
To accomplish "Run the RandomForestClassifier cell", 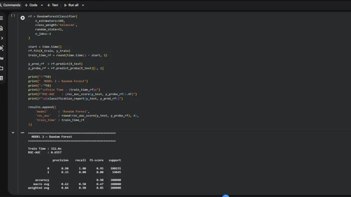I will [22, 18].
